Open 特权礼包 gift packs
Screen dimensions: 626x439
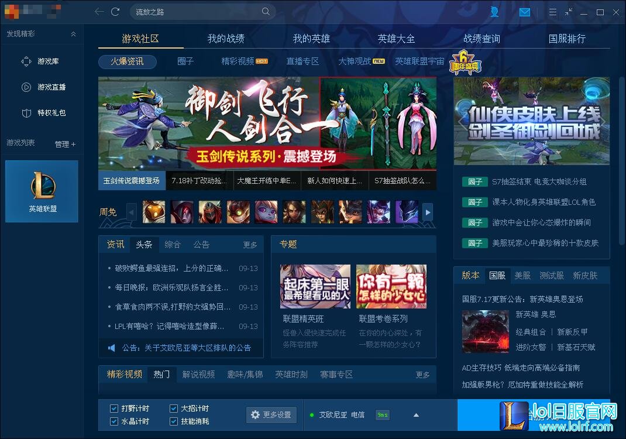43,113
